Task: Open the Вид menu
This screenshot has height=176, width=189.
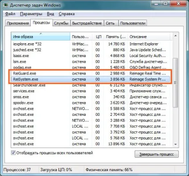Action: coord(50,14)
